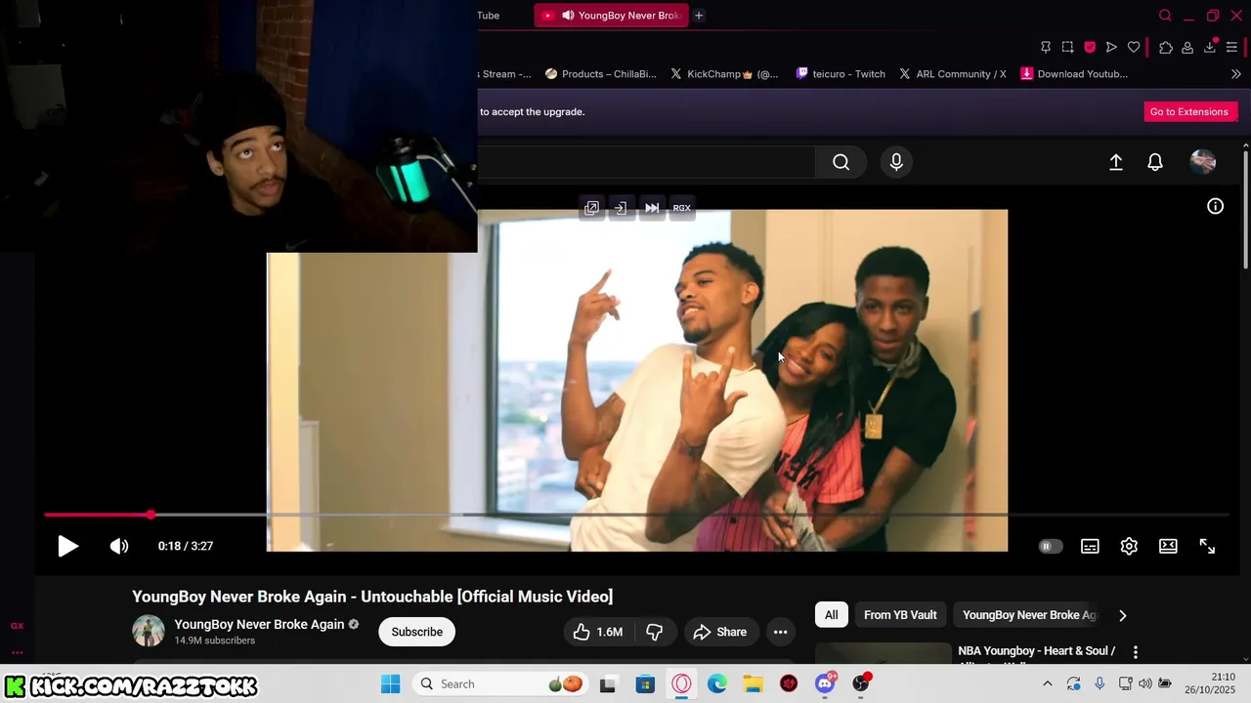Open the Windows Start menu

[x=390, y=684]
